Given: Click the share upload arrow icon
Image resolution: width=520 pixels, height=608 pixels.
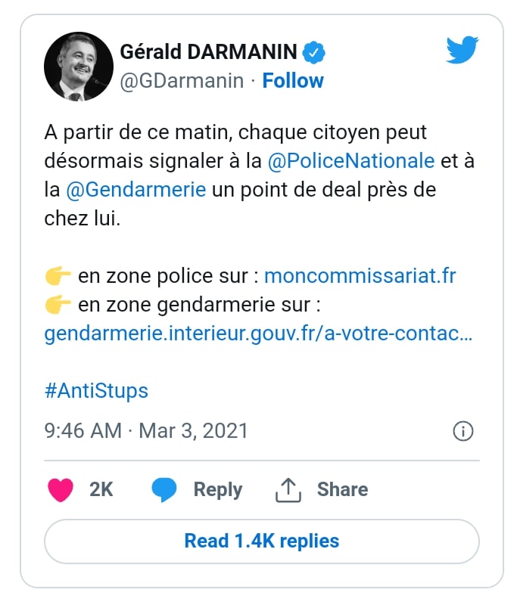Looking at the screenshot, I should pos(288,489).
